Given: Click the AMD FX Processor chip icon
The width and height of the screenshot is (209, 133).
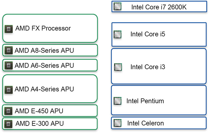Looking at the screenshot, I should pos(9,29).
